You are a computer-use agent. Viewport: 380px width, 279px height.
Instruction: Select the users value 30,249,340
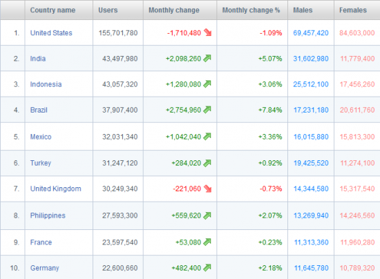point(120,189)
